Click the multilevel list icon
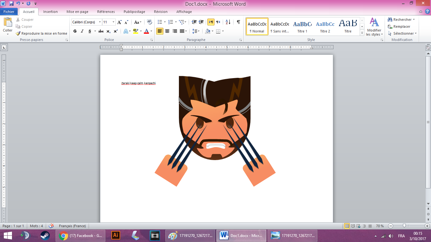Screen dimensions: 431x242 tap(181, 22)
